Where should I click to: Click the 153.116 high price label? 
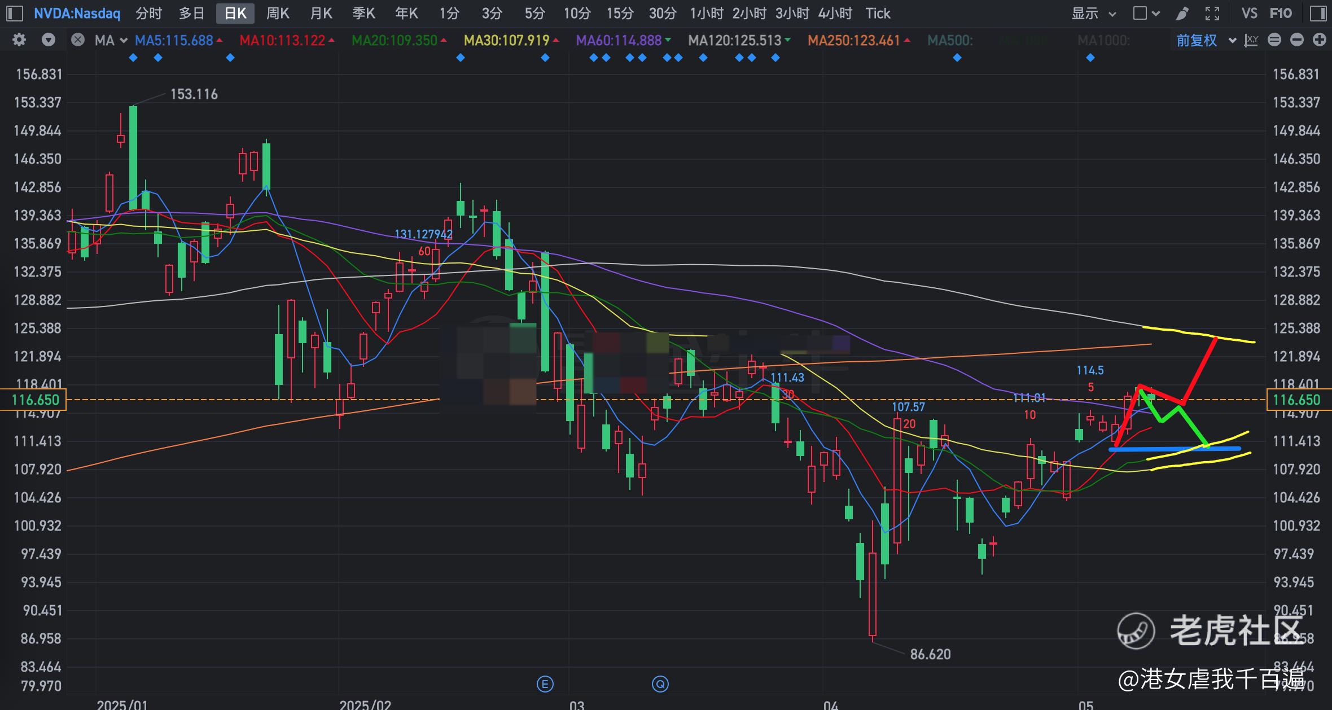tap(194, 94)
